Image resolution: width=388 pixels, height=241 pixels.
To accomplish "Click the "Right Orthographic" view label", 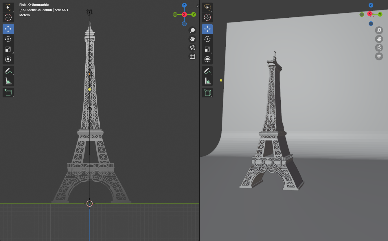I will [34, 5].
